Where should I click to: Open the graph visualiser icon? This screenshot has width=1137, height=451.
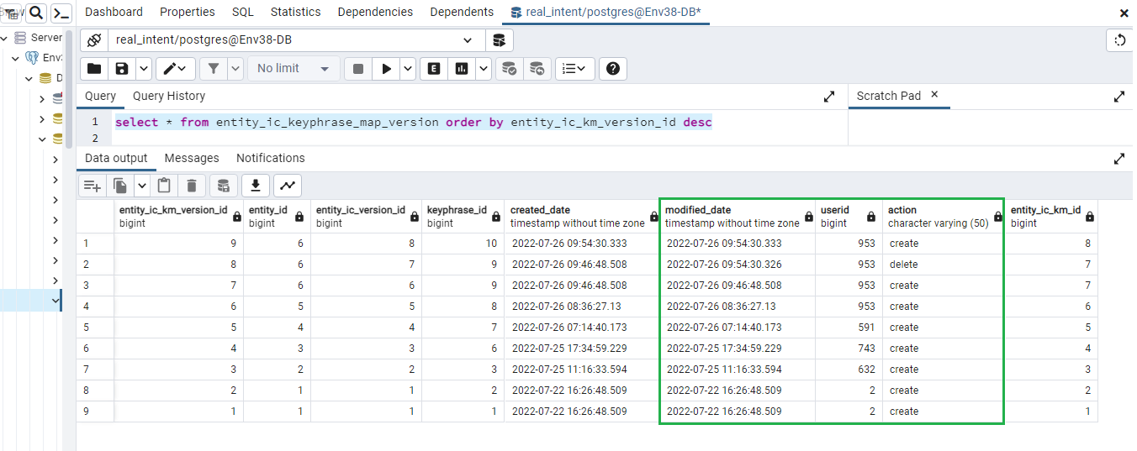pyautogui.click(x=288, y=186)
